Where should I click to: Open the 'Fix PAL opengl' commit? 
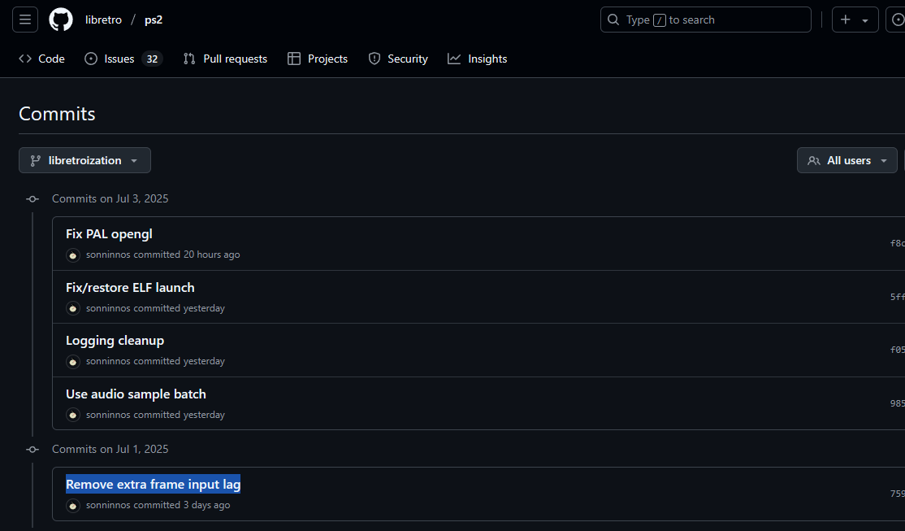pos(109,234)
